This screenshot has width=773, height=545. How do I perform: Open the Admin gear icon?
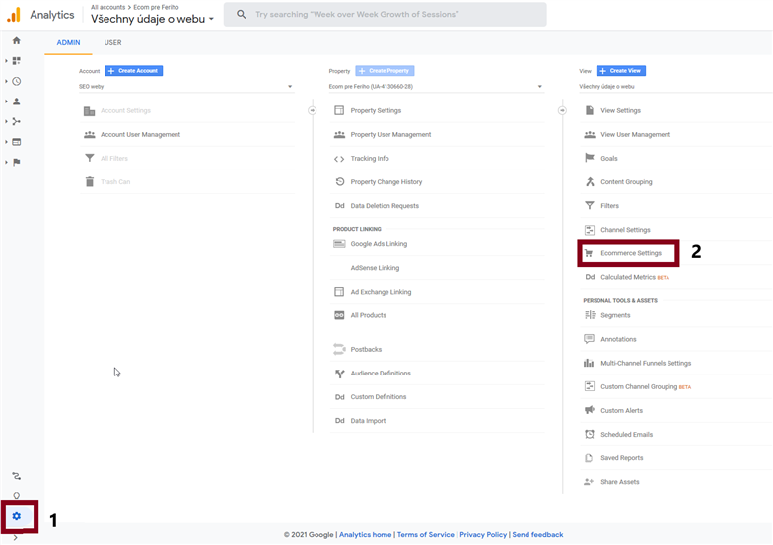point(16,516)
